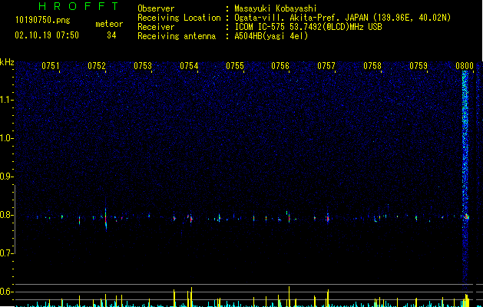This screenshot has height=307, width=483.
Task: Click the meteor echo near 0757
Action: [x=328, y=218]
